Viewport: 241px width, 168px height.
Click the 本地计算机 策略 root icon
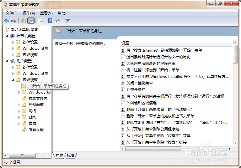(x=7, y=30)
